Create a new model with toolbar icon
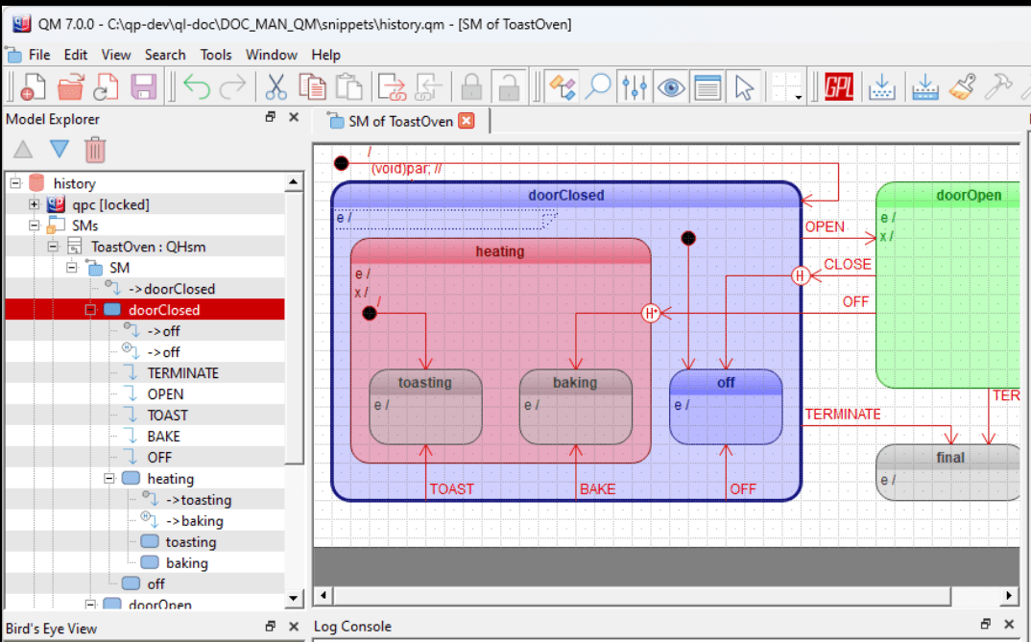Screen dimensions: 1031x642 [x=33, y=86]
